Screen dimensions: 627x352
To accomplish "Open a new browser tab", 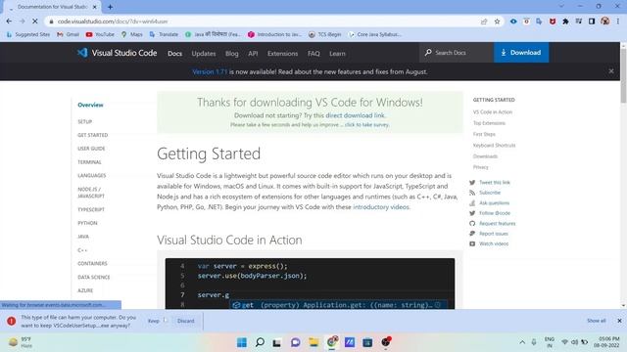I will [110, 7].
